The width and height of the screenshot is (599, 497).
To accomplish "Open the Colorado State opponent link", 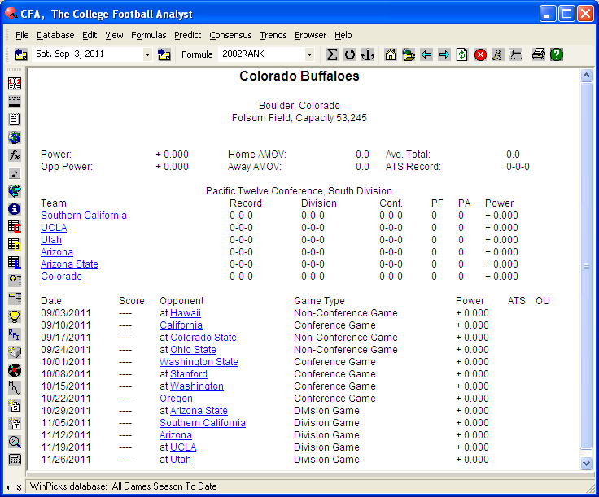I will (203, 338).
